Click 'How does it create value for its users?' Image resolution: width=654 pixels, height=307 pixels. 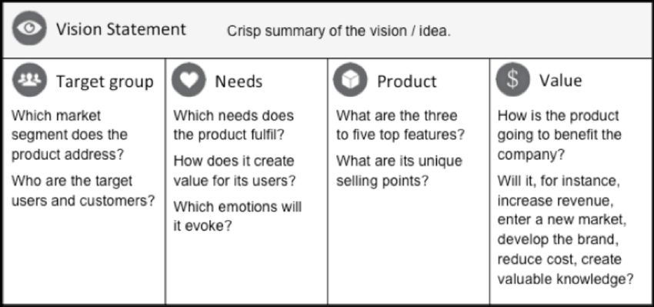(x=235, y=171)
